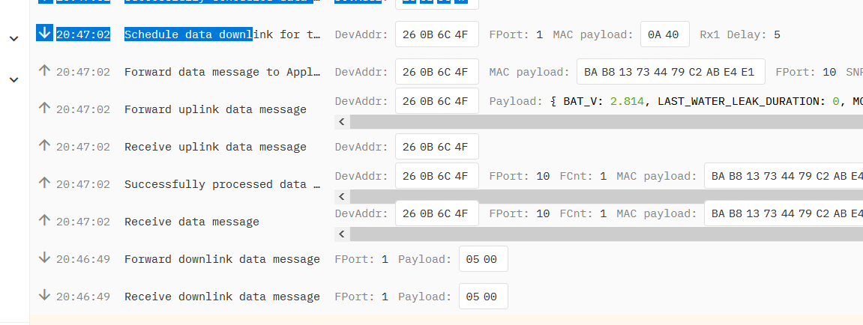Click Payload 05 00 in Forward downlink row

pyautogui.click(x=484, y=259)
